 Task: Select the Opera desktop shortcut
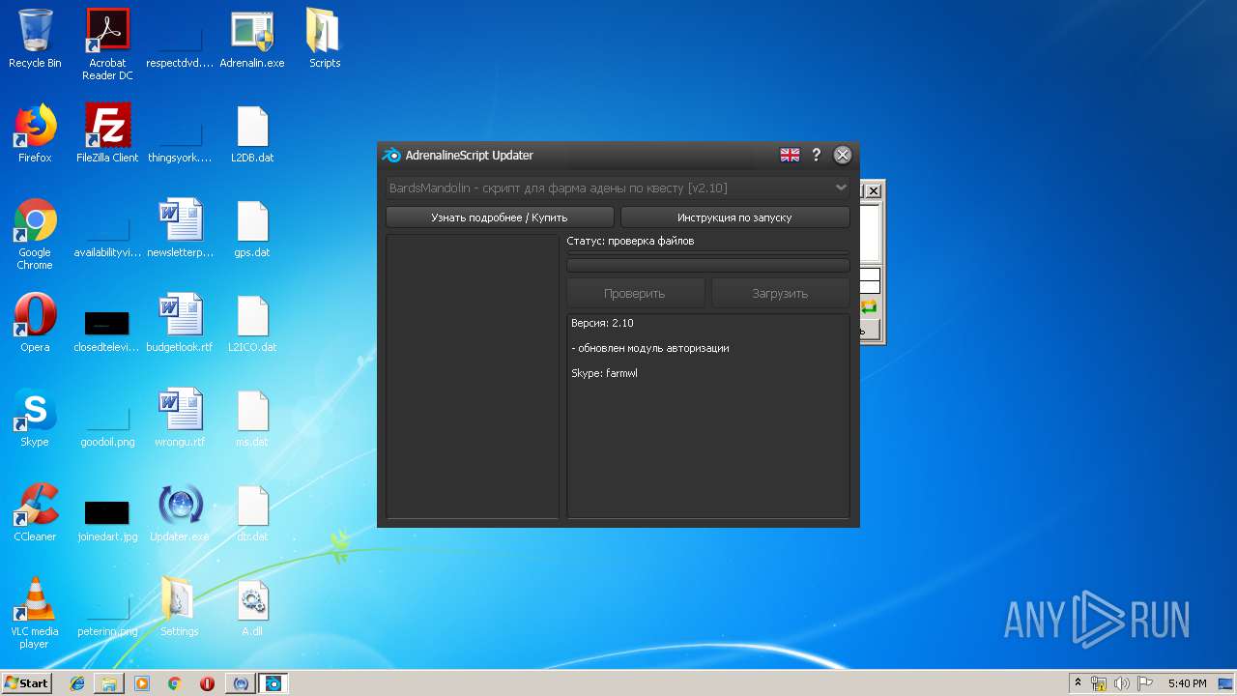[x=35, y=324]
